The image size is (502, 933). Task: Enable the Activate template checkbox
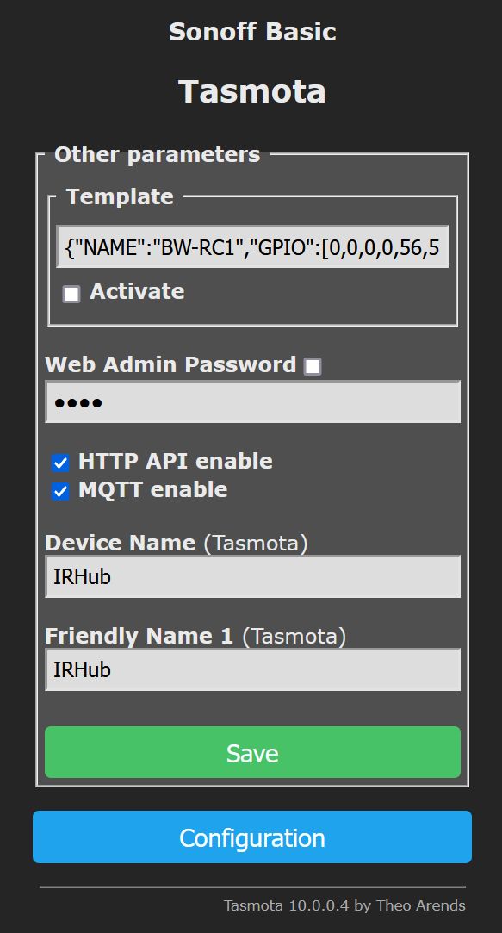(71, 294)
